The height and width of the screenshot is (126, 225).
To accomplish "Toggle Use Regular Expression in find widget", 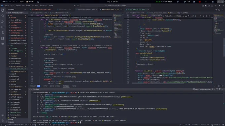I will (188, 16).
